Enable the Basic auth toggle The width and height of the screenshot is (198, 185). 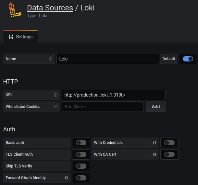81,143
